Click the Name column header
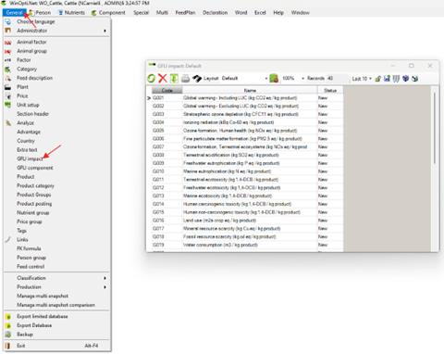Image resolution: width=444 pixels, height=354 pixels. tap(250, 90)
